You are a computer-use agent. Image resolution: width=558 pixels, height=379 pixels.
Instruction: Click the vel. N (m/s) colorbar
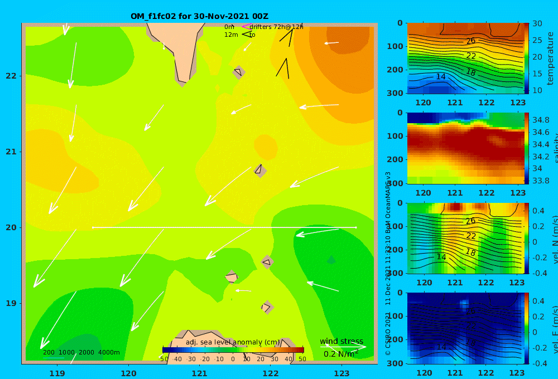tap(526, 238)
